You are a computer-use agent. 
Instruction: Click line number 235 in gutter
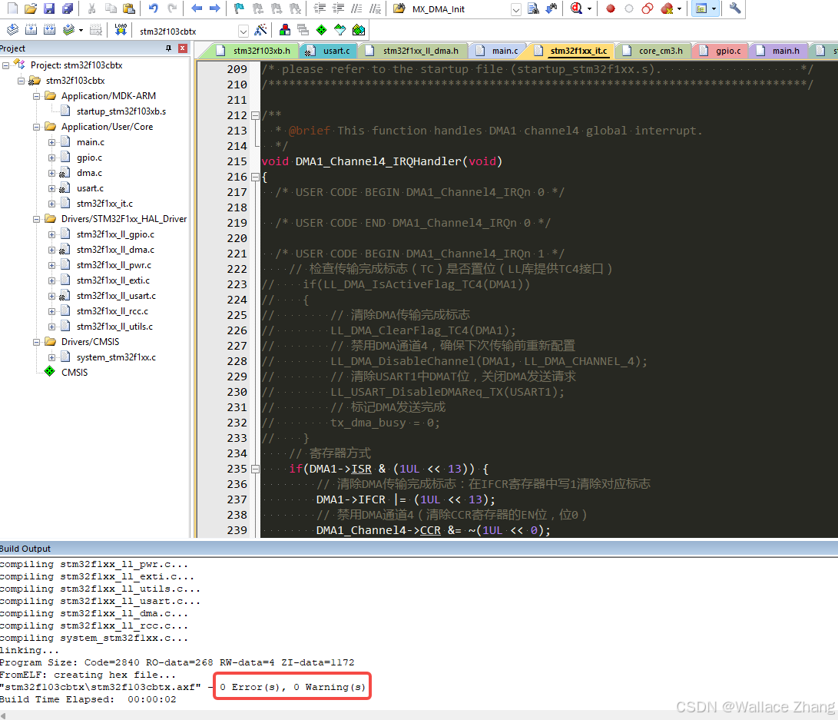click(237, 469)
